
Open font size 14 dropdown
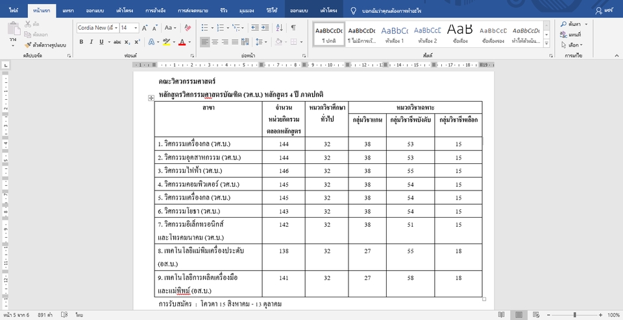pos(136,28)
